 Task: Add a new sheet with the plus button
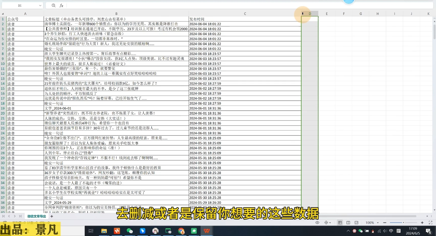point(52,216)
